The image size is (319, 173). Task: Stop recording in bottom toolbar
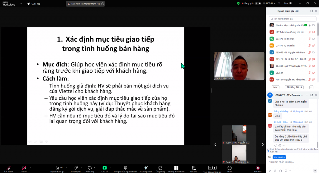tap(214, 168)
